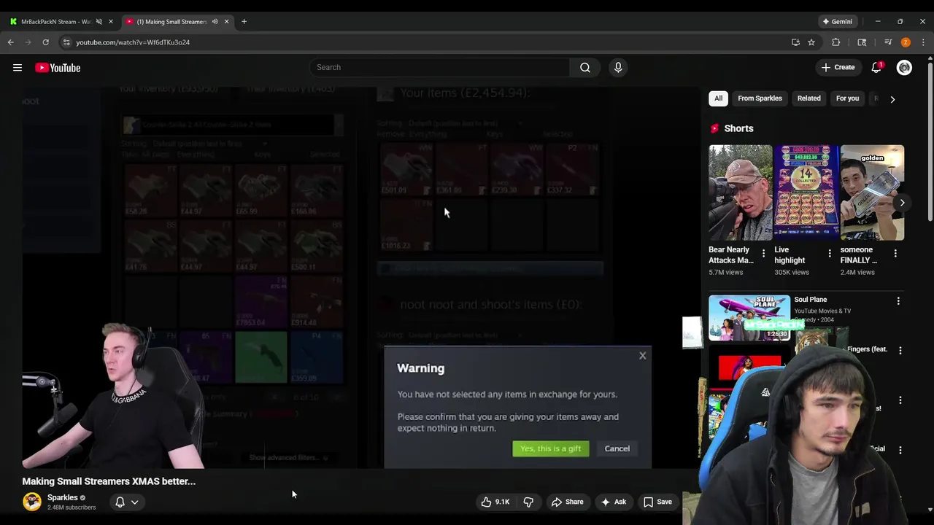Click Cancel in the Warning dialog
The height and width of the screenshot is (525, 934).
click(x=617, y=448)
